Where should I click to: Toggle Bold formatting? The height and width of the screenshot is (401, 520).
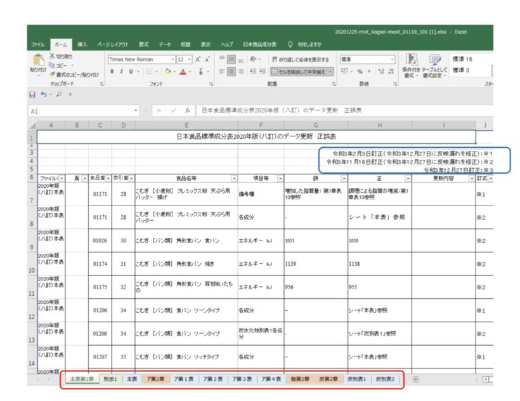pos(112,71)
